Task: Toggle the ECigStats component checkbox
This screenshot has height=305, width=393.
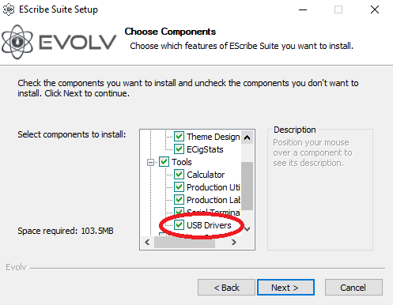Action: [x=179, y=149]
